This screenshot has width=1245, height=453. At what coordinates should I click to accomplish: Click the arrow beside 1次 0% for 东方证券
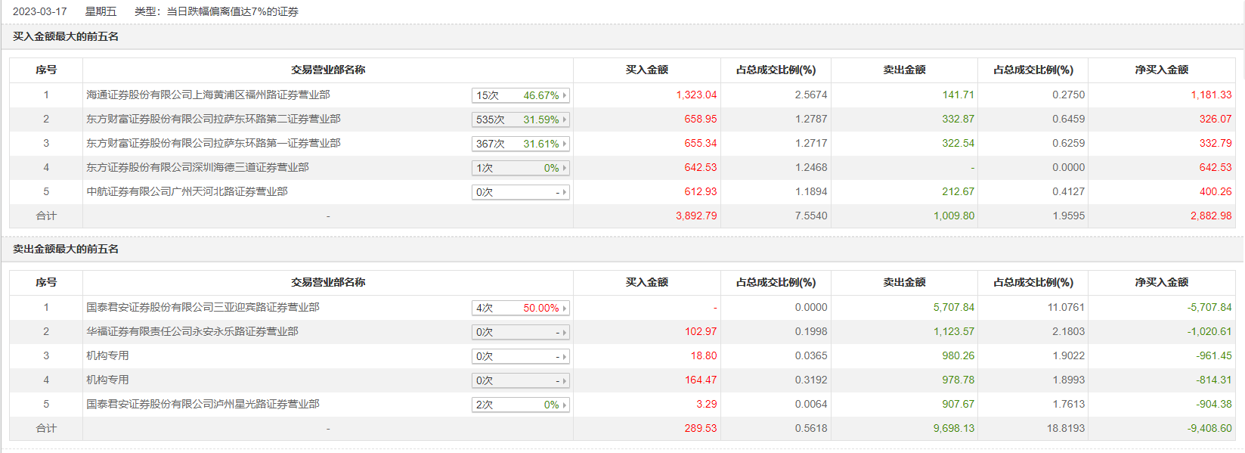(x=564, y=168)
